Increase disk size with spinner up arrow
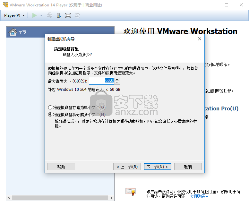The width and height of the screenshot is (249, 207). [x=117, y=79]
